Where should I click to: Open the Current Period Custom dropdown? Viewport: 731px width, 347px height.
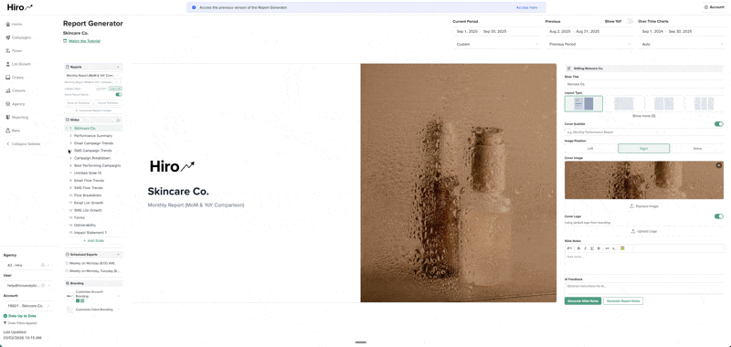[x=497, y=44]
